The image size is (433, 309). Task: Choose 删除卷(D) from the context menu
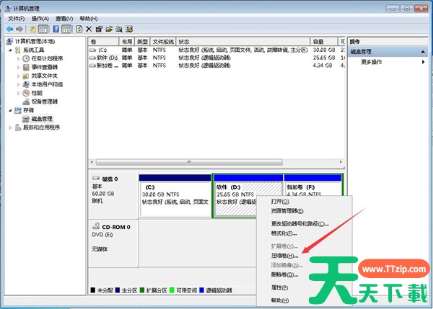284,274
